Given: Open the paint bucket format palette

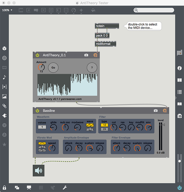Looking at the screenshot, I should tap(93, 10).
